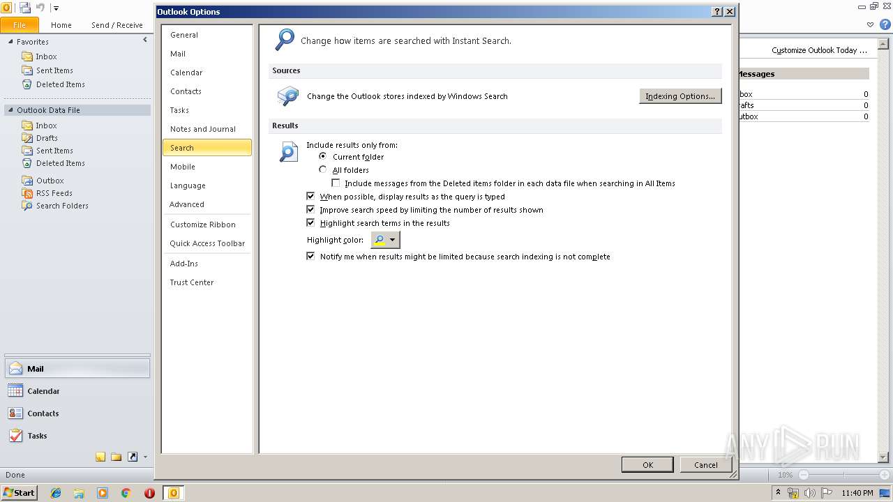Launch Windows Media Player from the taskbar
This screenshot has height=502, width=893.
pos(103,493)
